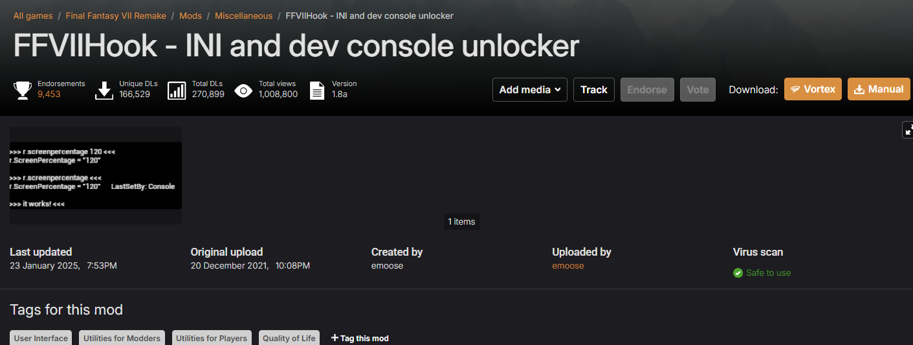
Task: Select the Utilities for Modders tag
Action: click(x=122, y=338)
